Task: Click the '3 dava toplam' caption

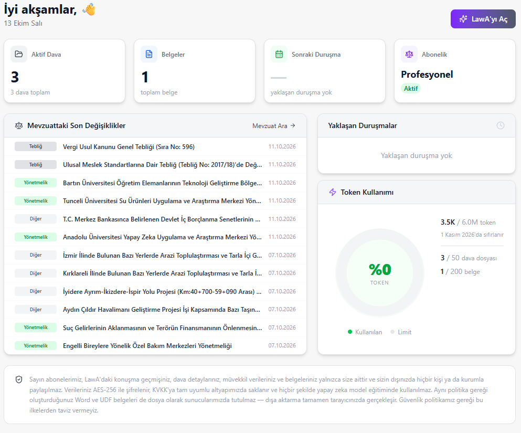Action: point(30,92)
